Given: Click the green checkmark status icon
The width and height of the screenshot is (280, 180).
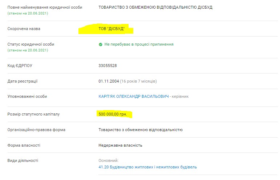Looking at the screenshot, I should [101, 45].
